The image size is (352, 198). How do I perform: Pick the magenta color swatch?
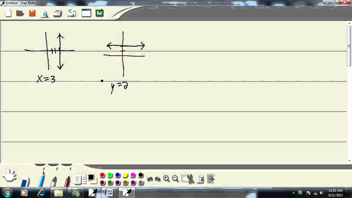pos(133,175)
